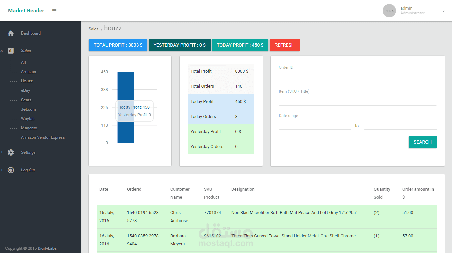The height and width of the screenshot is (253, 452).
Task: Click the Today Orders 8 row
Action: tap(221, 117)
